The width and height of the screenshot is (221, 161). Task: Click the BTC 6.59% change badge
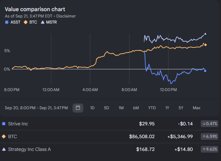pyautogui.click(x=210, y=136)
